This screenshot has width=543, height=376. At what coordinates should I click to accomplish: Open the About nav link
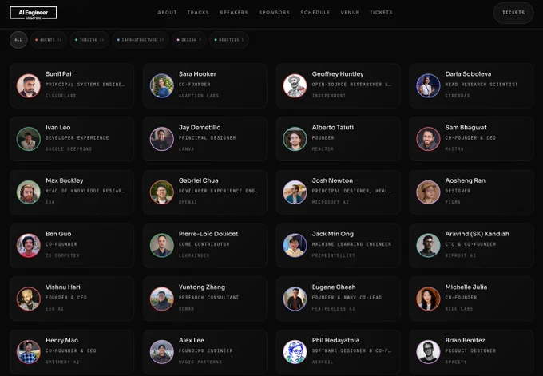(167, 13)
